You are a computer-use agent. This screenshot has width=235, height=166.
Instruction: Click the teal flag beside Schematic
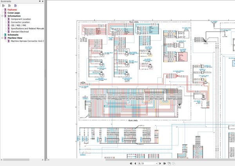pos(5,35)
